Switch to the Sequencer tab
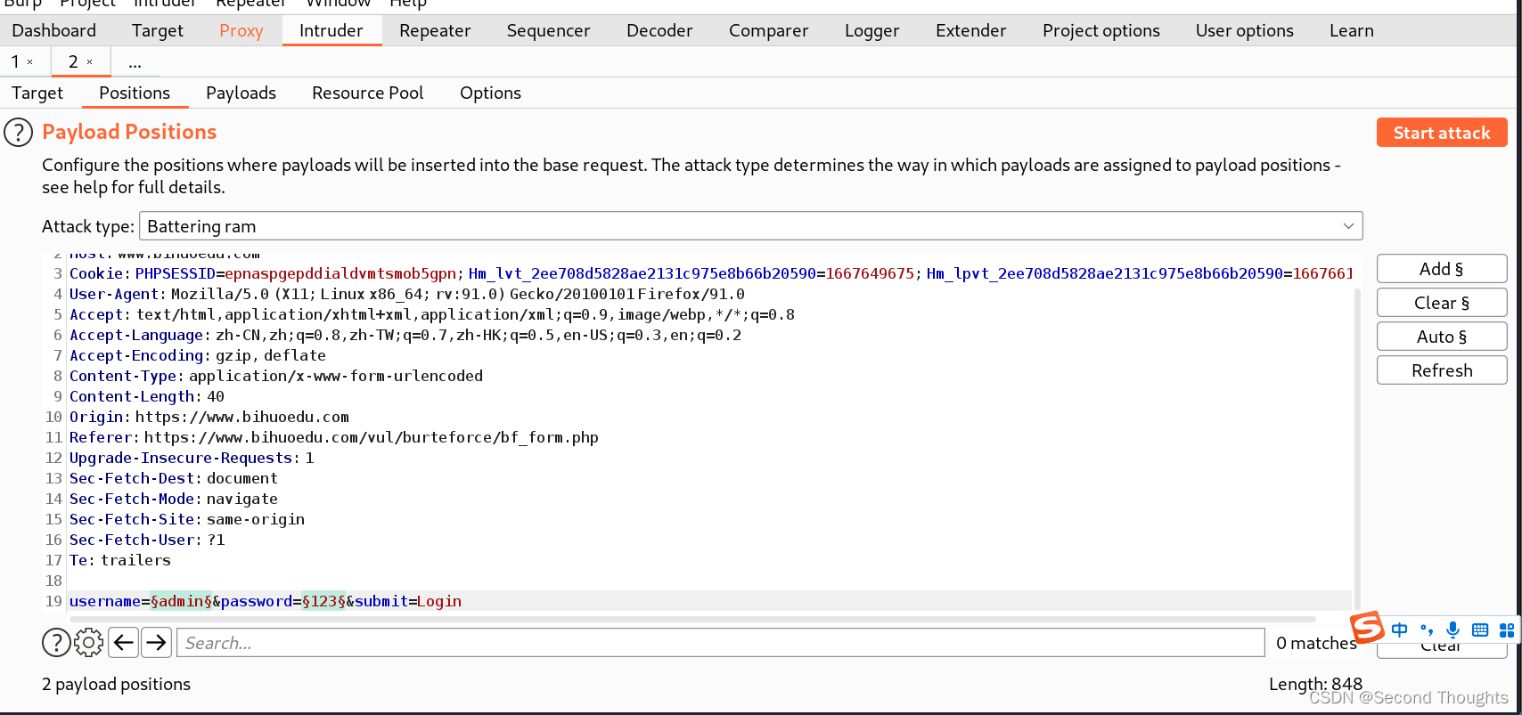1522x715 pixels. point(548,30)
